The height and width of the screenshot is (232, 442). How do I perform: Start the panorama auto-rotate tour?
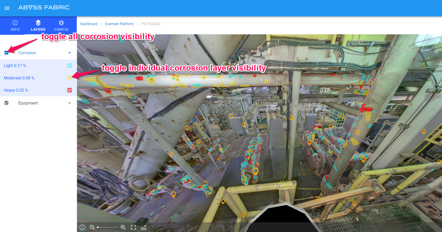tap(82, 227)
